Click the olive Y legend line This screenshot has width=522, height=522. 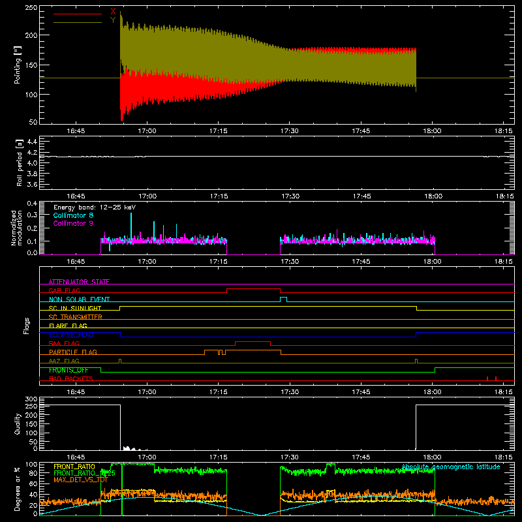[78, 23]
